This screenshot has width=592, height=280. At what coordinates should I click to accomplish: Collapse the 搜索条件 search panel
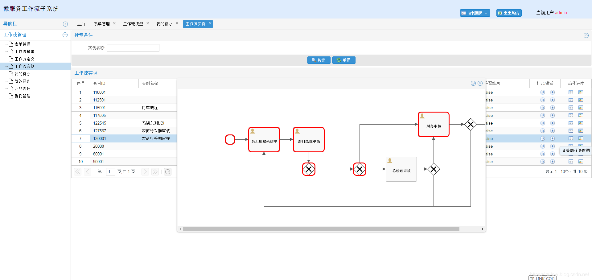point(586,35)
